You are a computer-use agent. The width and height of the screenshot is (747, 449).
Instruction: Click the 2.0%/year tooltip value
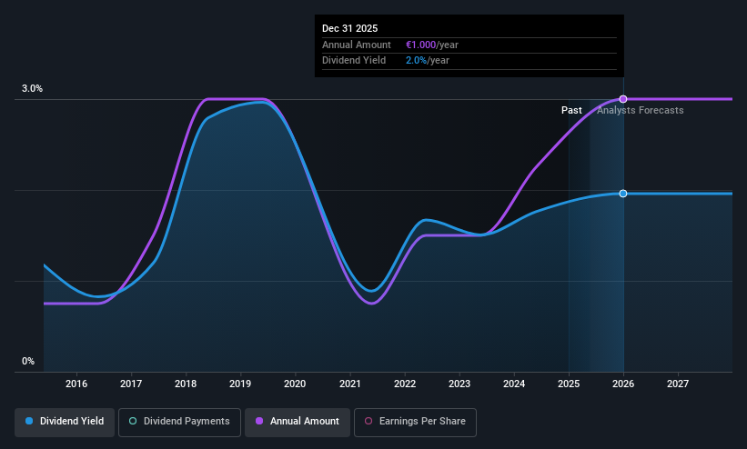pyautogui.click(x=428, y=61)
